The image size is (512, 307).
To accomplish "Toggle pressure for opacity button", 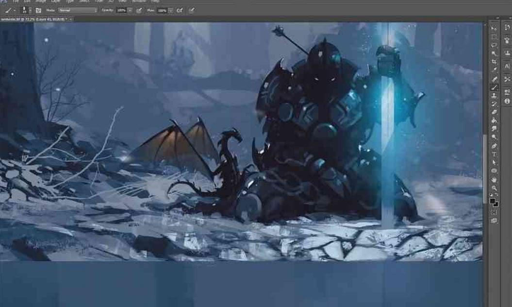I will click(x=139, y=10).
